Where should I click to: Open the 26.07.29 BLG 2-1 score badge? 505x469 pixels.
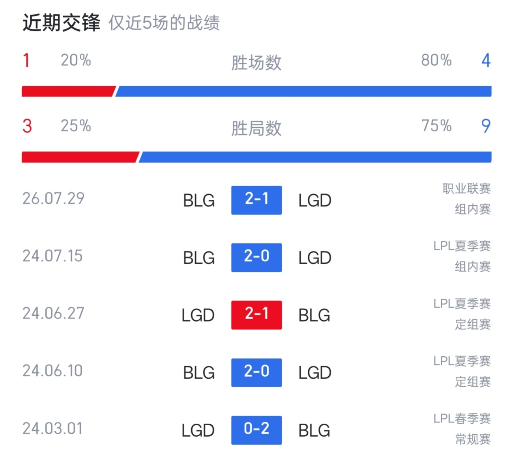click(x=256, y=200)
